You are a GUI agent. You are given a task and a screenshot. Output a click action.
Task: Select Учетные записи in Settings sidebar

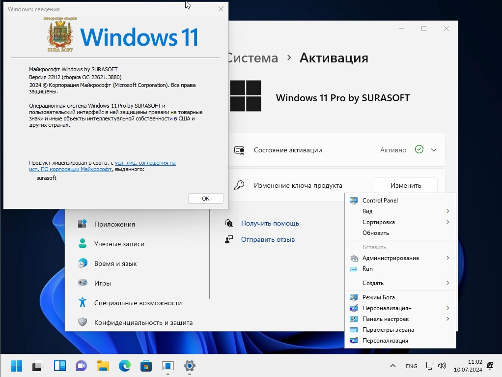119,244
